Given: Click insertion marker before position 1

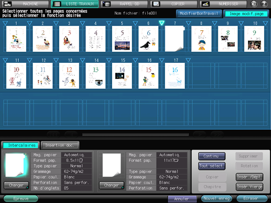Looking at the screenshot, I should [5, 23].
